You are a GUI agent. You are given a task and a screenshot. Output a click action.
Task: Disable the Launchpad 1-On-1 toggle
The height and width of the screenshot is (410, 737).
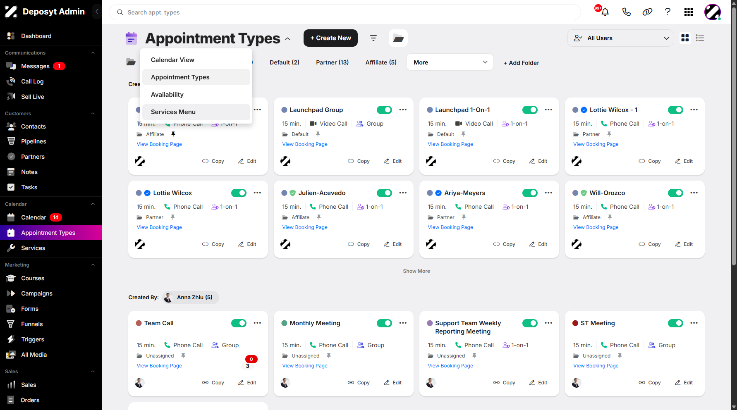click(530, 110)
